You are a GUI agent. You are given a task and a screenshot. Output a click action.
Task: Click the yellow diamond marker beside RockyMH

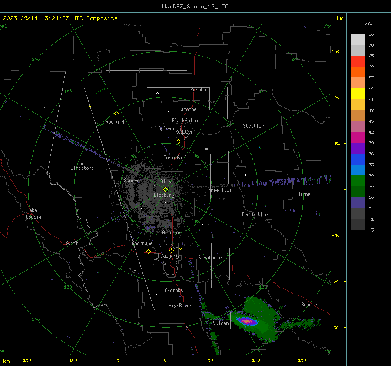[x=116, y=114]
